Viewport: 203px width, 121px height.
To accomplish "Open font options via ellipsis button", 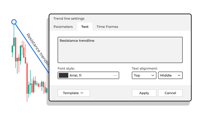I will pos(115,75).
